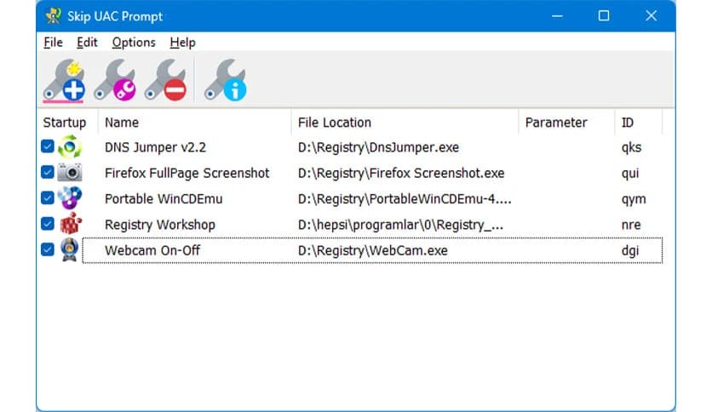Screen dimensions: 712x412
Task: Open the Options menu
Action: click(x=134, y=43)
